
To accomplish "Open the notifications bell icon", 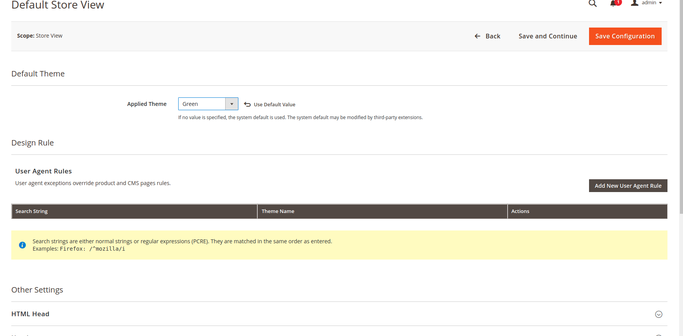I will [x=613, y=3].
